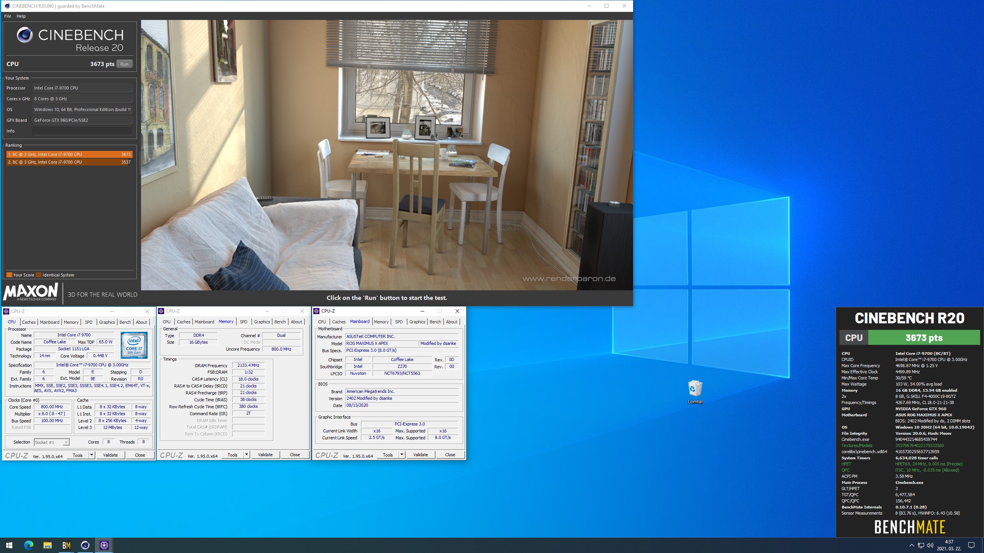Open Tools dropdown arrow in first CPU-Z
The height and width of the screenshot is (553, 984).
91,455
